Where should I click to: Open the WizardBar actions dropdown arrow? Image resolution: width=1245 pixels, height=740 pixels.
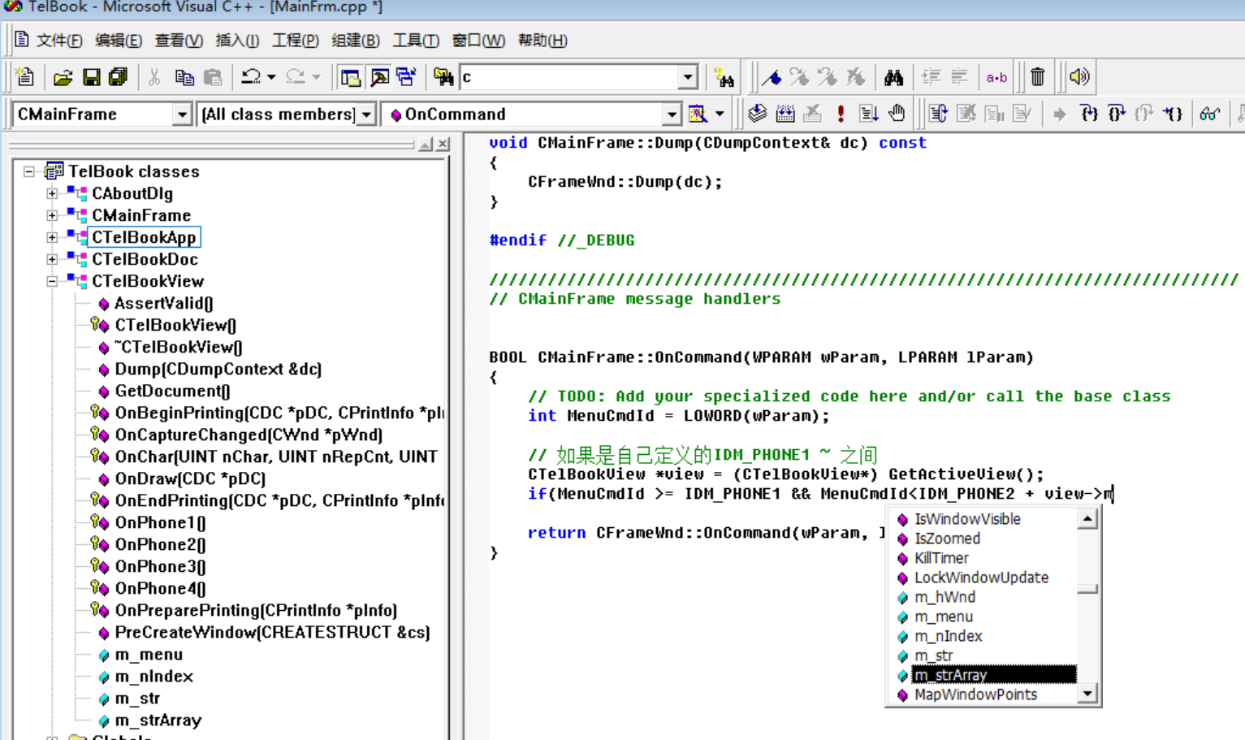click(720, 115)
